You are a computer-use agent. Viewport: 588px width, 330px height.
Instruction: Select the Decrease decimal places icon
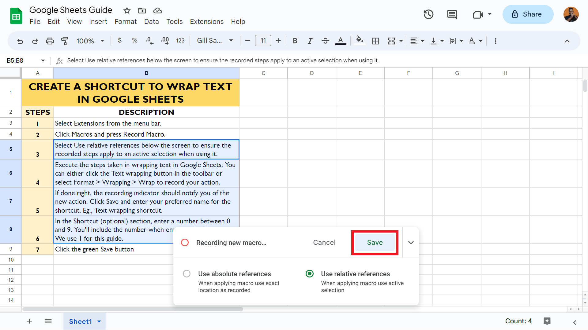click(x=149, y=41)
